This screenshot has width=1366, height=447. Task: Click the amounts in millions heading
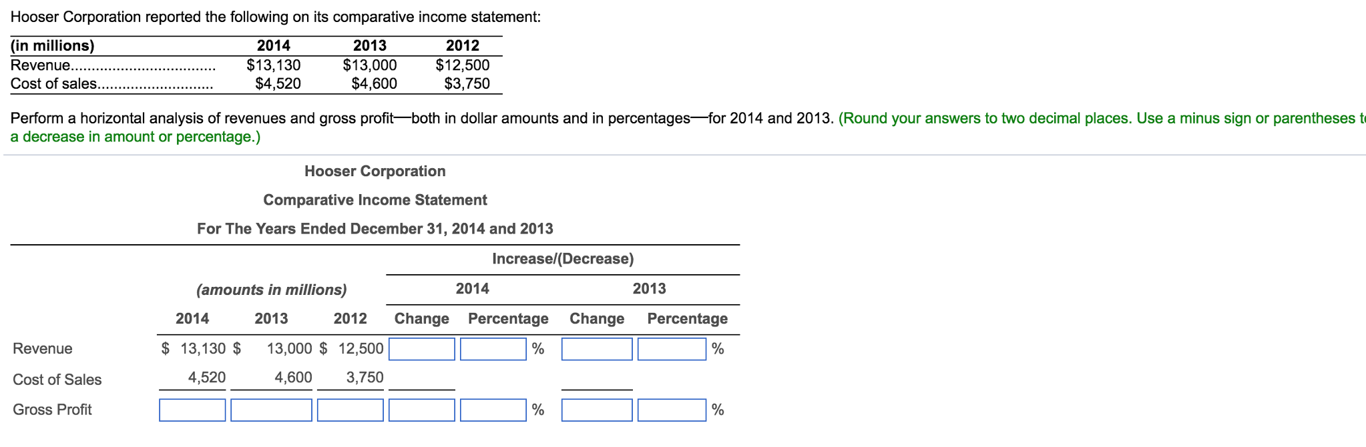pos(270,290)
